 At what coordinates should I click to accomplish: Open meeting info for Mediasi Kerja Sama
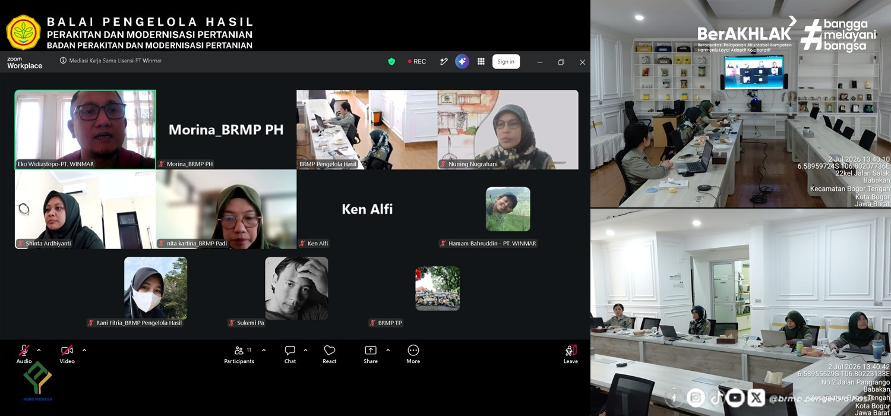click(x=63, y=61)
